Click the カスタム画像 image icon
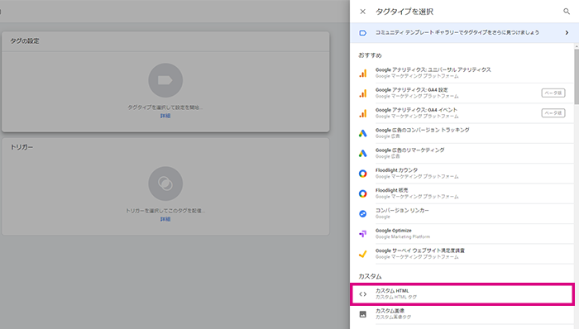 [362, 314]
